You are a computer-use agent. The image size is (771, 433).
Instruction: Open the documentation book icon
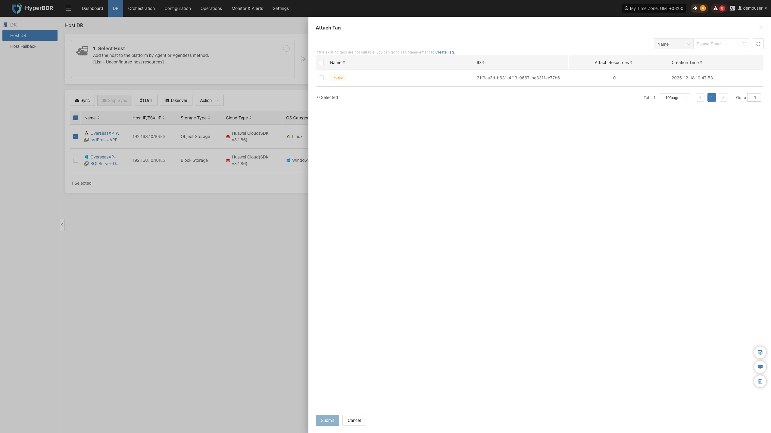tap(760, 367)
